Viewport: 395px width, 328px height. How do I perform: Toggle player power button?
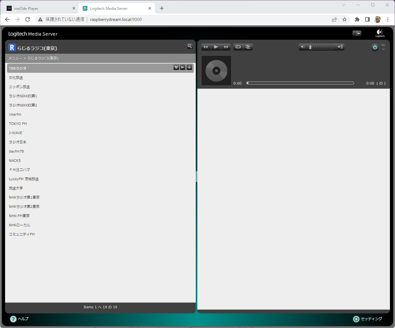tap(375, 47)
